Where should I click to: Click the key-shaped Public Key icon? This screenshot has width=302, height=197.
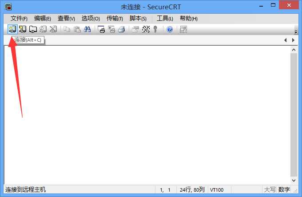click(x=155, y=29)
